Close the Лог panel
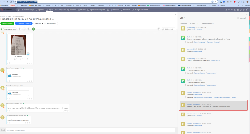 coord(247,15)
